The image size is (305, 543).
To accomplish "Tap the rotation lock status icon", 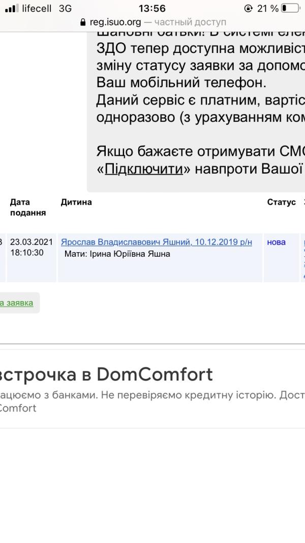I will coord(248,8).
